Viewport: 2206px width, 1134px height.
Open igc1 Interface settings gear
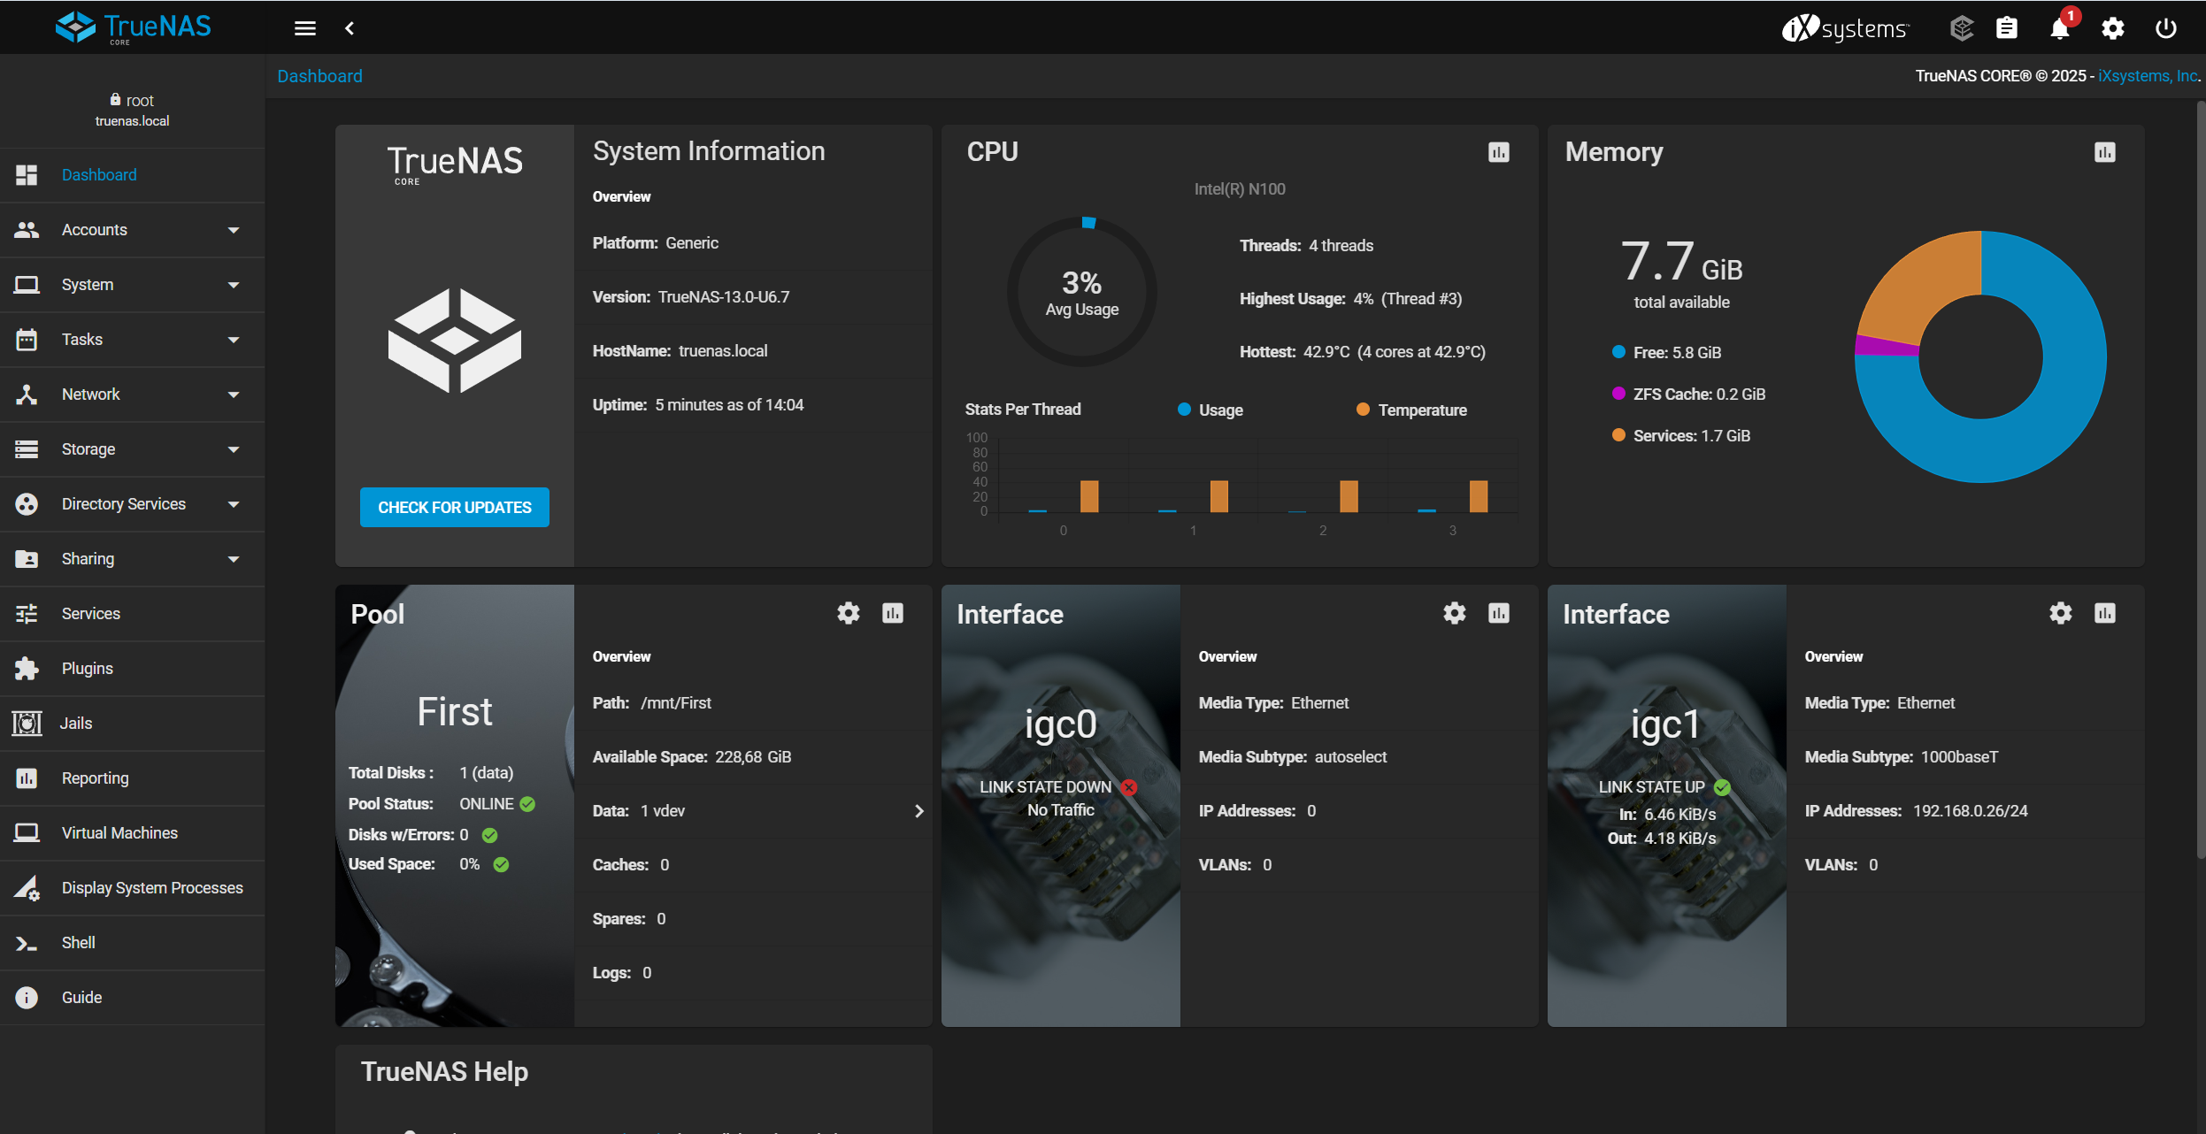pos(2060,613)
